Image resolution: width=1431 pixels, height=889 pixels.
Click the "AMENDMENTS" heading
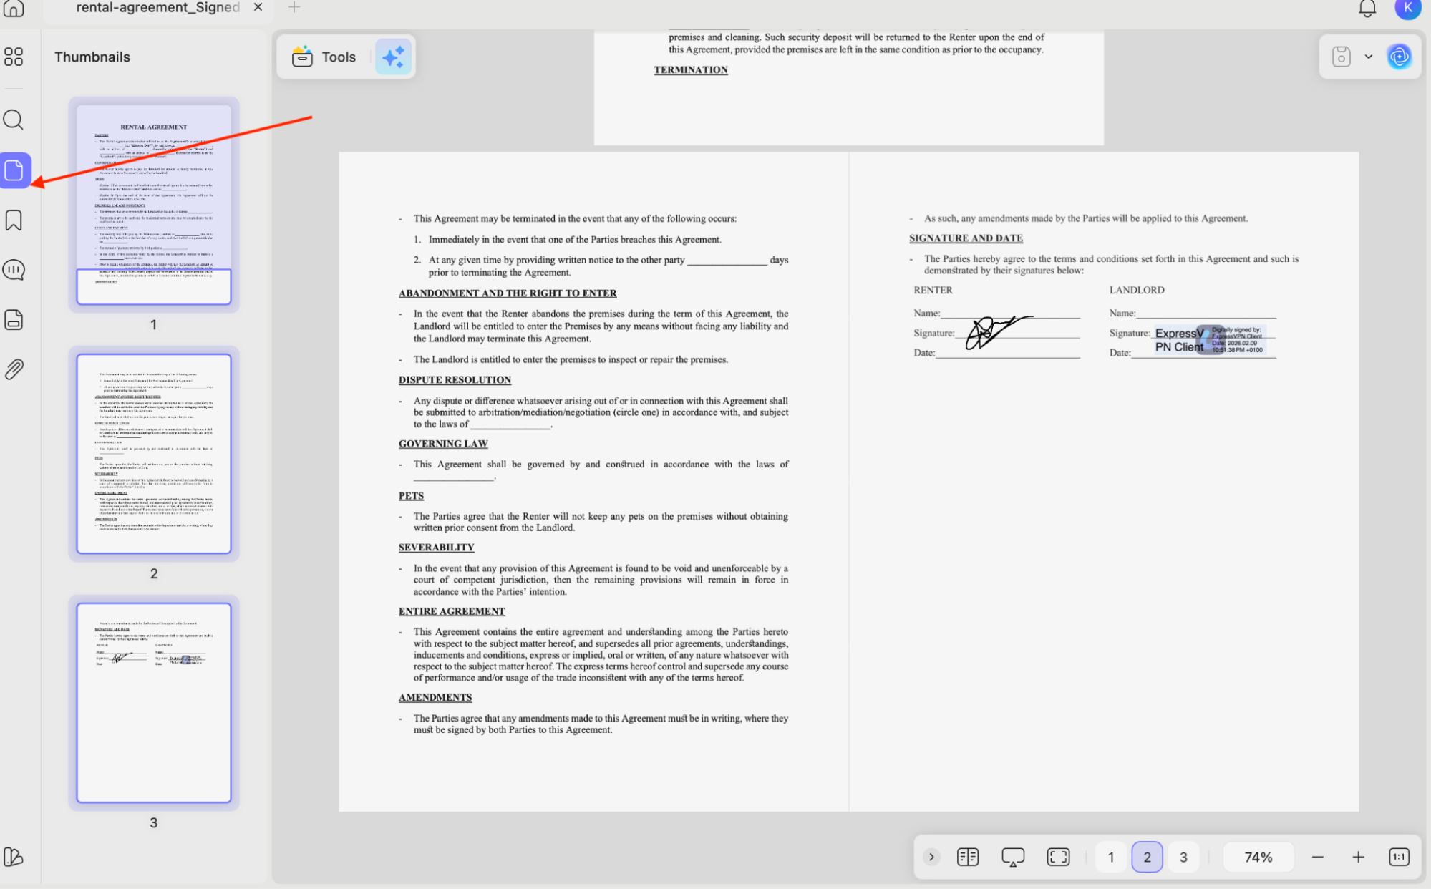(x=435, y=696)
